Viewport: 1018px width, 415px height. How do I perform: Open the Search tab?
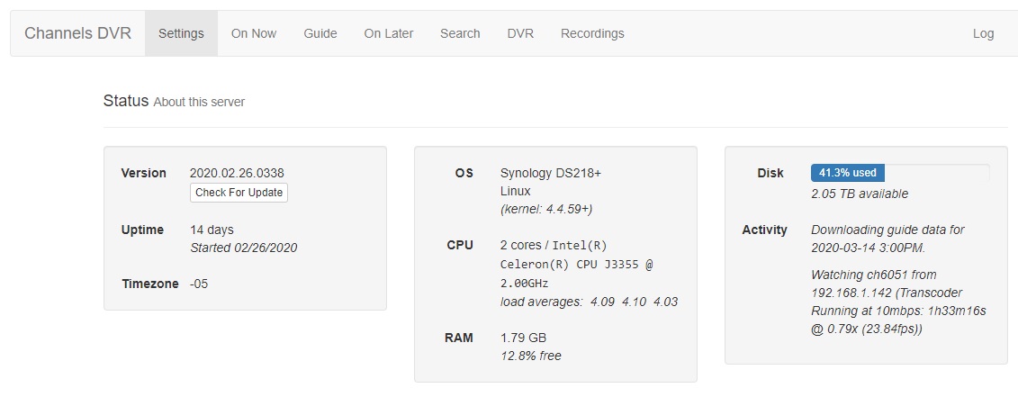pyautogui.click(x=460, y=33)
